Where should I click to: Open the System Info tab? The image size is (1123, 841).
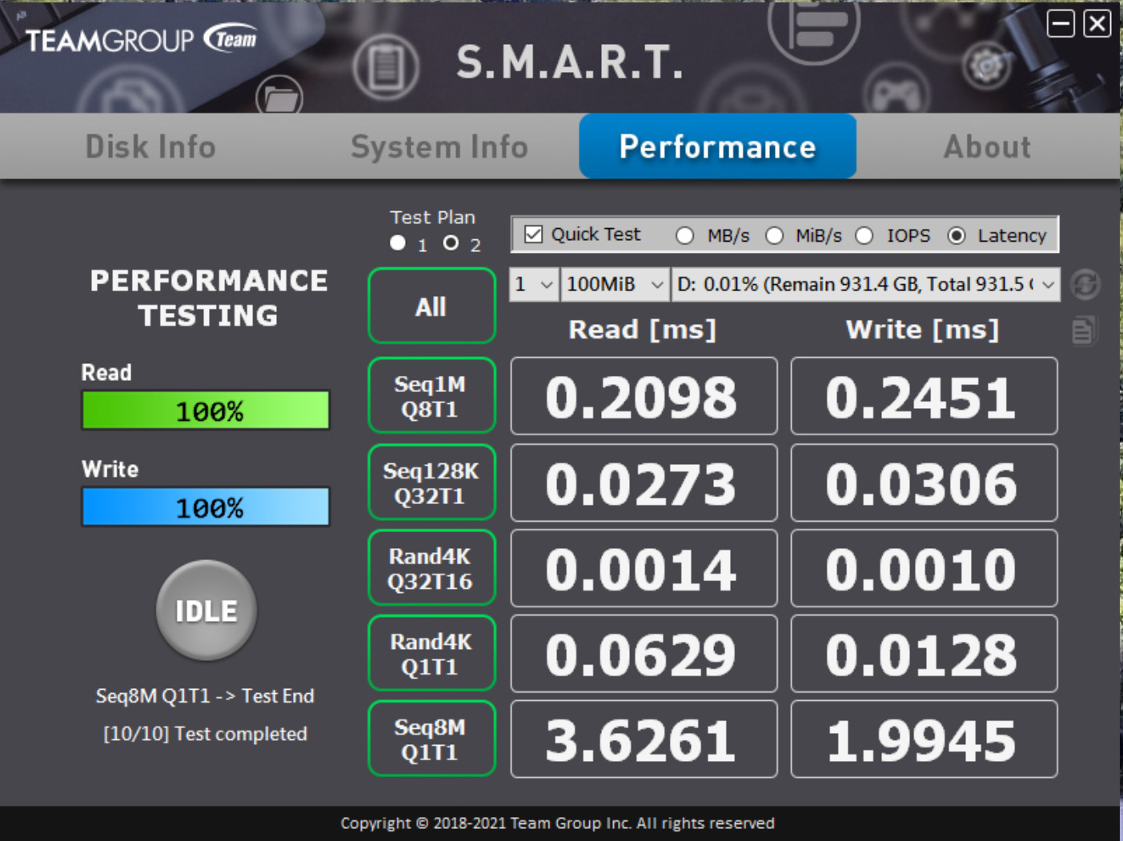(x=439, y=147)
